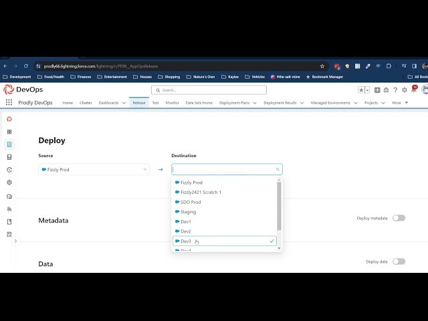Click the browser back arrow
The image size is (428, 321).
pyautogui.click(x=5, y=66)
